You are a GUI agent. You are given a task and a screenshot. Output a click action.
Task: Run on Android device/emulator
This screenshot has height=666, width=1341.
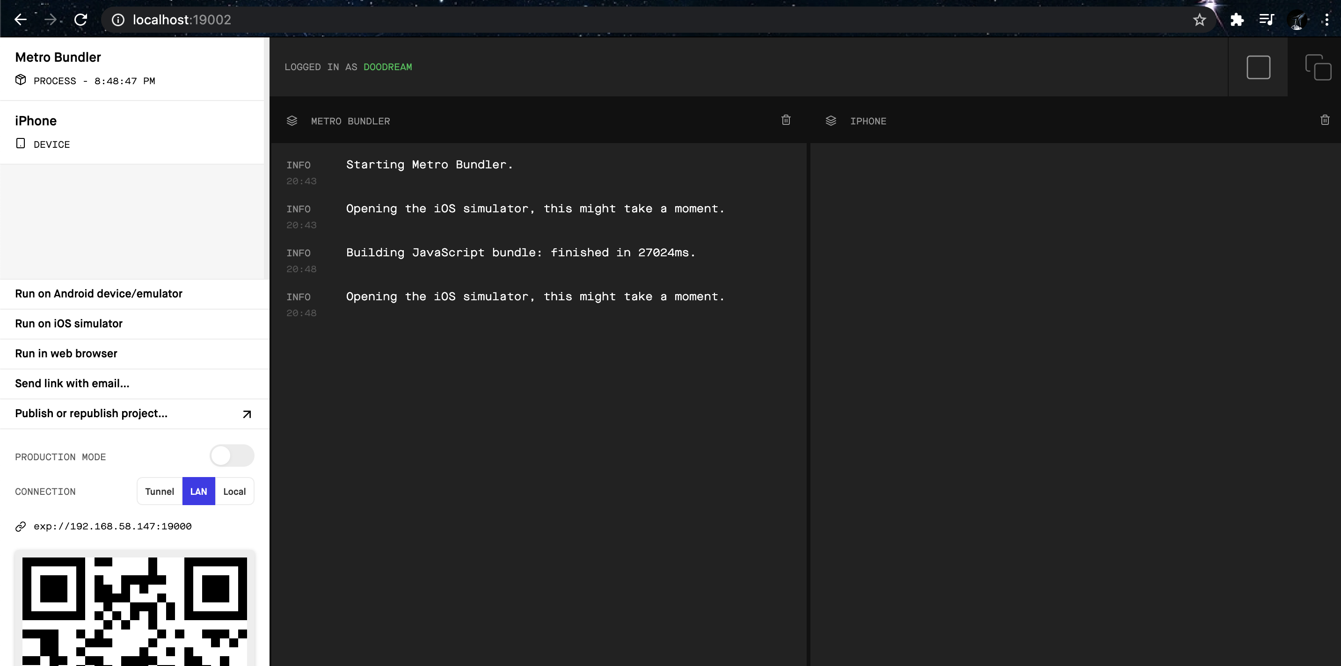coord(98,293)
